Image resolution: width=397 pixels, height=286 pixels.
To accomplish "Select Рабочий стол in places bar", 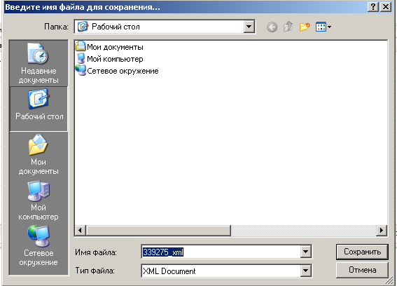I will coord(39,109).
